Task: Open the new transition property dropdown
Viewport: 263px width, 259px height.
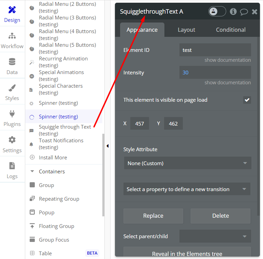Action: 187,189
